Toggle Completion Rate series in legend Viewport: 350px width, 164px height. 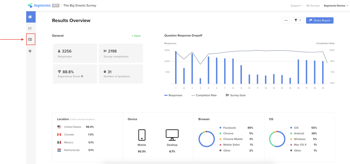click(x=204, y=95)
